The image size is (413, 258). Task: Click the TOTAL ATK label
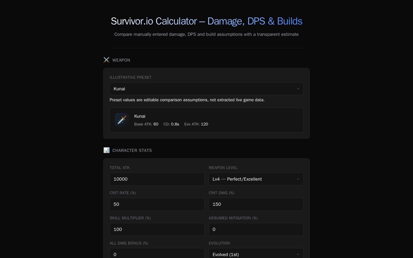point(120,168)
